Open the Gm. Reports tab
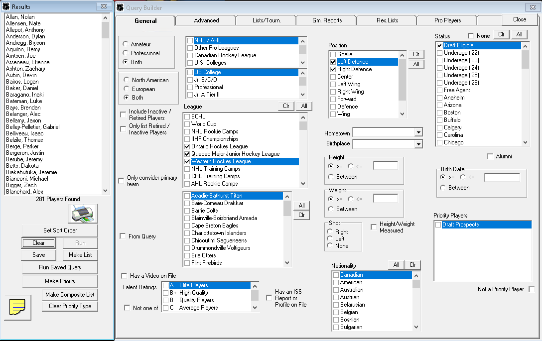The height and width of the screenshot is (341, 542). click(327, 20)
